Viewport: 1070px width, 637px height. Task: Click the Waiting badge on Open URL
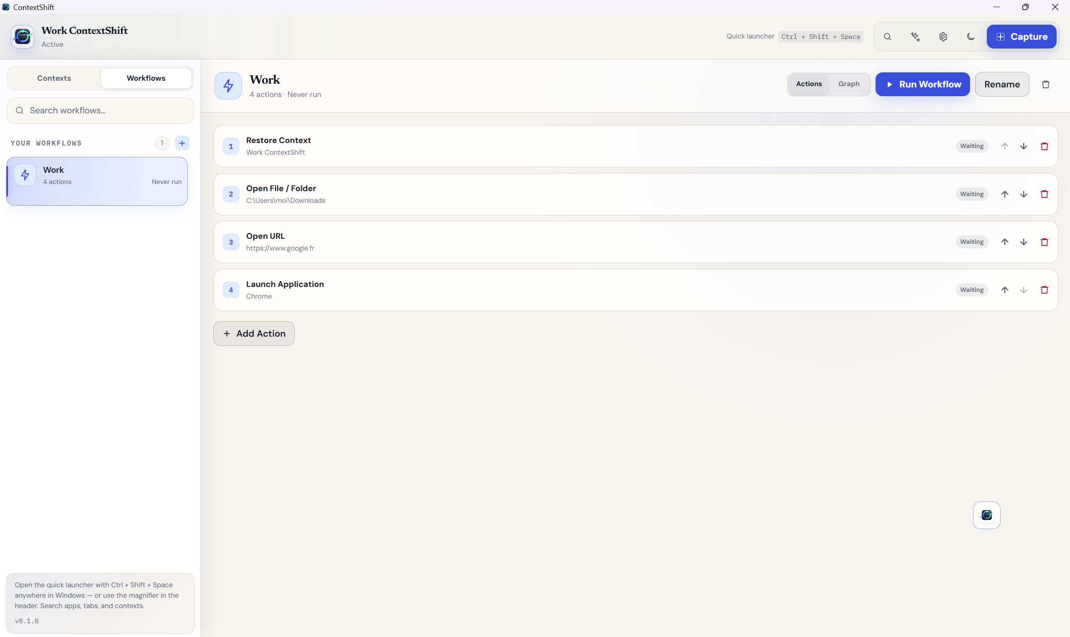971,242
